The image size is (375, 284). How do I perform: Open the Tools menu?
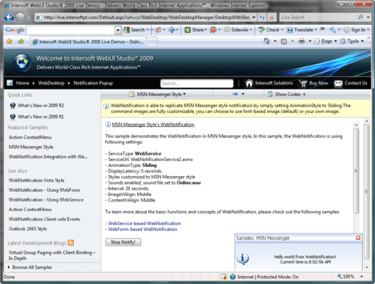pyautogui.click(x=352, y=41)
